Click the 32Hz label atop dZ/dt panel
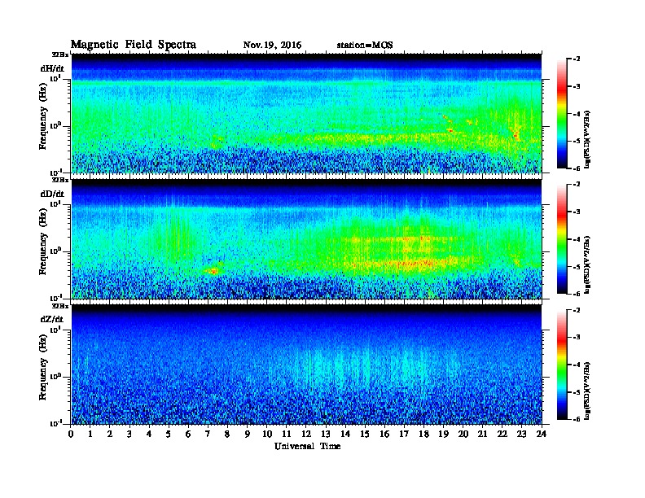Screen dimensions: 645x498 [x=60, y=306]
